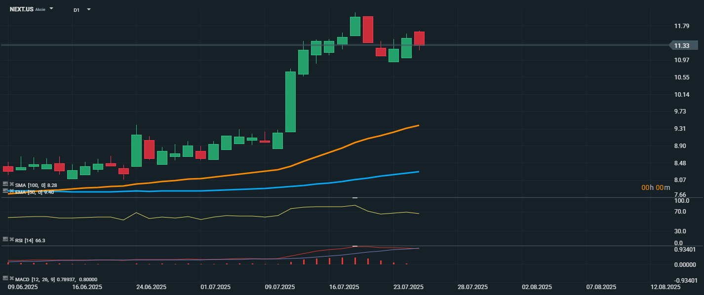Open the D1 timeframe dropdown arrow
Image resolution: width=704 pixels, height=295 pixels.
click(89, 9)
